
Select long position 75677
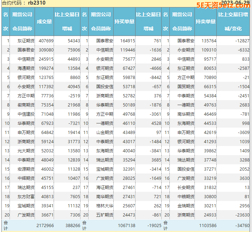click(129, 59)
